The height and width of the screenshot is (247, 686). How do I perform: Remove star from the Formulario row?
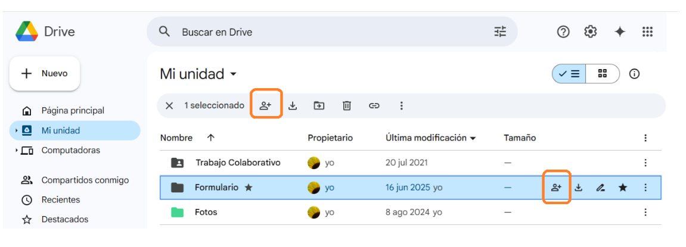[x=623, y=187]
